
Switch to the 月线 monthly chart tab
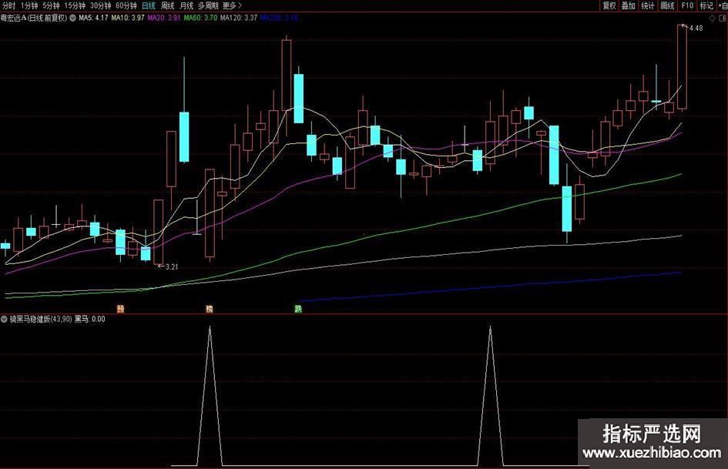pos(186,5)
